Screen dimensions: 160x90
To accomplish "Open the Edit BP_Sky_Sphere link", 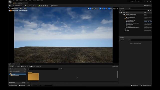I will [148, 22].
